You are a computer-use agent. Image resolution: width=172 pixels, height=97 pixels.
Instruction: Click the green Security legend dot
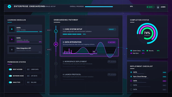point(147,51)
